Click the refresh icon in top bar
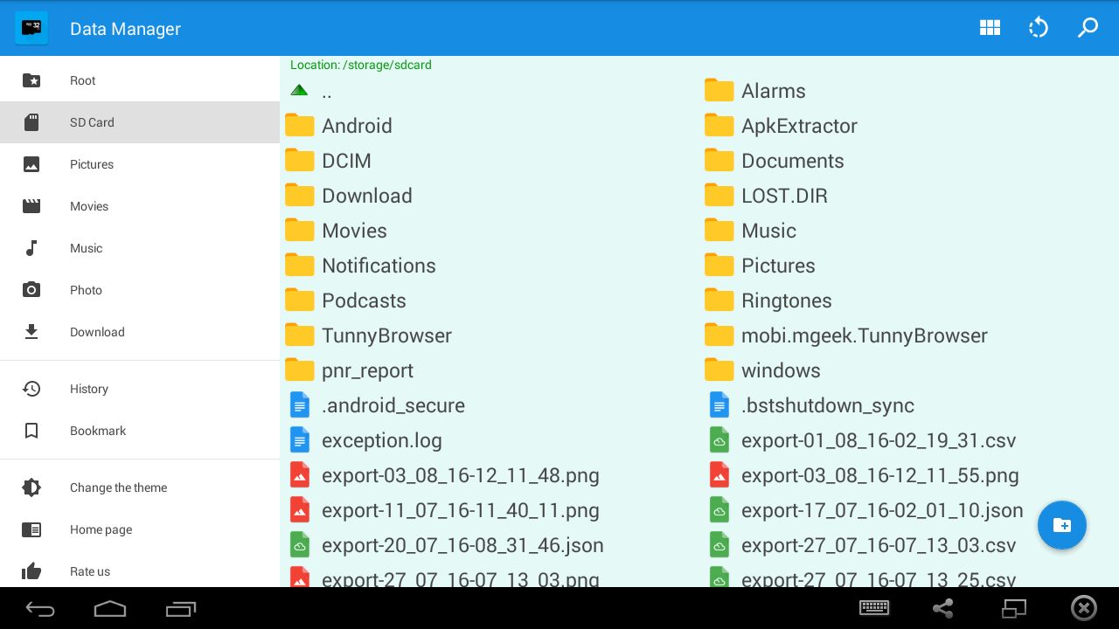 tap(1039, 28)
